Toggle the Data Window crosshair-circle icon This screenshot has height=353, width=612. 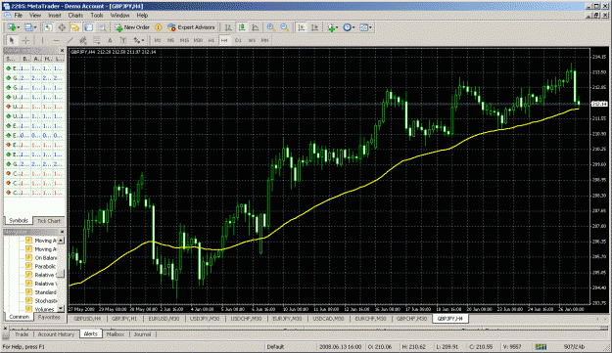tap(62, 27)
